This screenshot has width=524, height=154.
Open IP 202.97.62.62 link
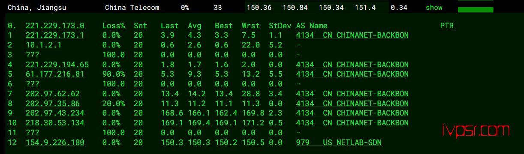pyautogui.click(x=53, y=94)
